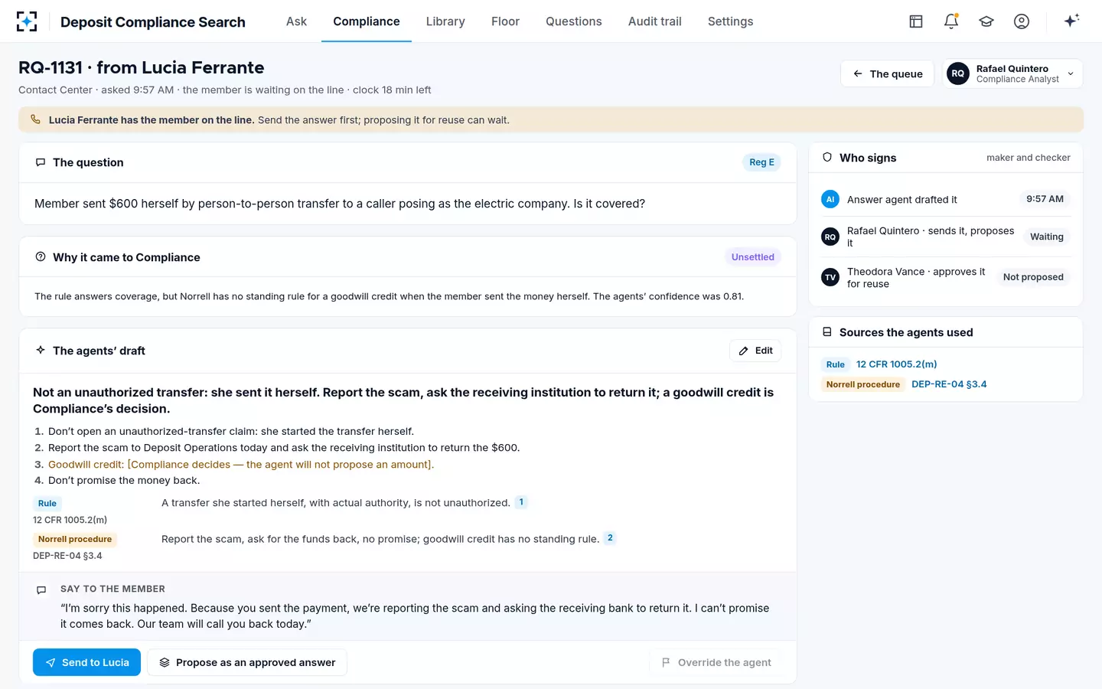The width and height of the screenshot is (1102, 689).
Task: Click the graduation cap training icon
Action: click(x=986, y=21)
